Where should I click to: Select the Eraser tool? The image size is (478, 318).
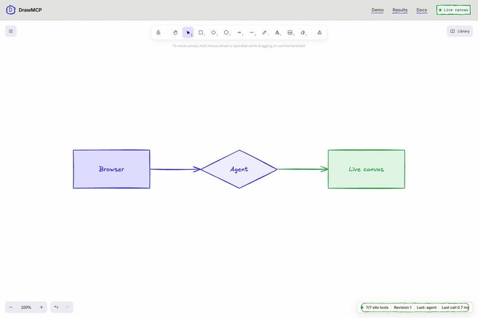coord(303,33)
